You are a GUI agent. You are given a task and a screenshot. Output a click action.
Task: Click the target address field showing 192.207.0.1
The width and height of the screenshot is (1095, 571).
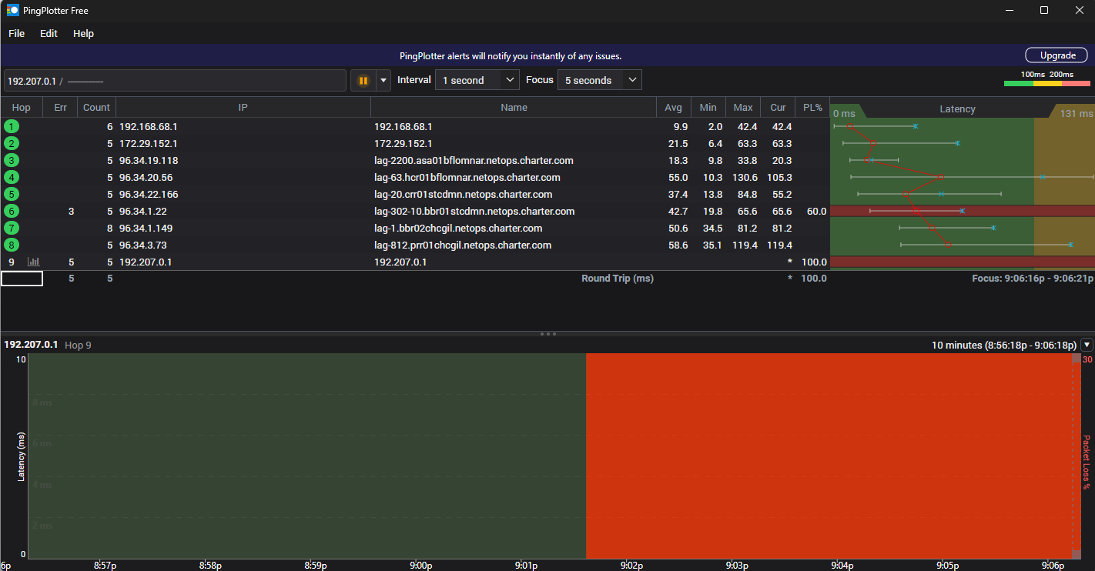176,80
